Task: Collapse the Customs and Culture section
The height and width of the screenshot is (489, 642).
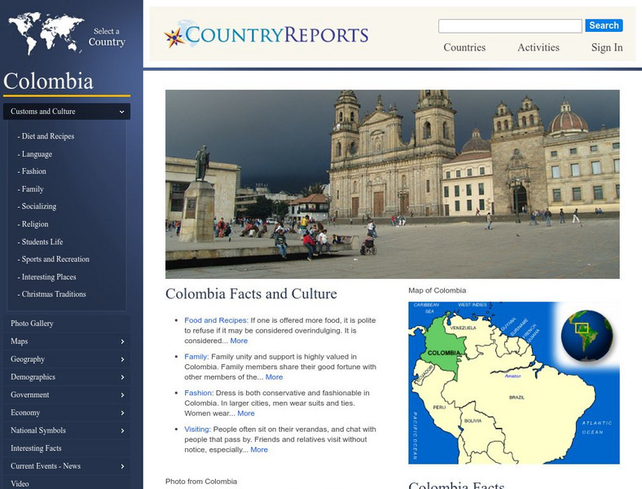Action: (x=121, y=112)
